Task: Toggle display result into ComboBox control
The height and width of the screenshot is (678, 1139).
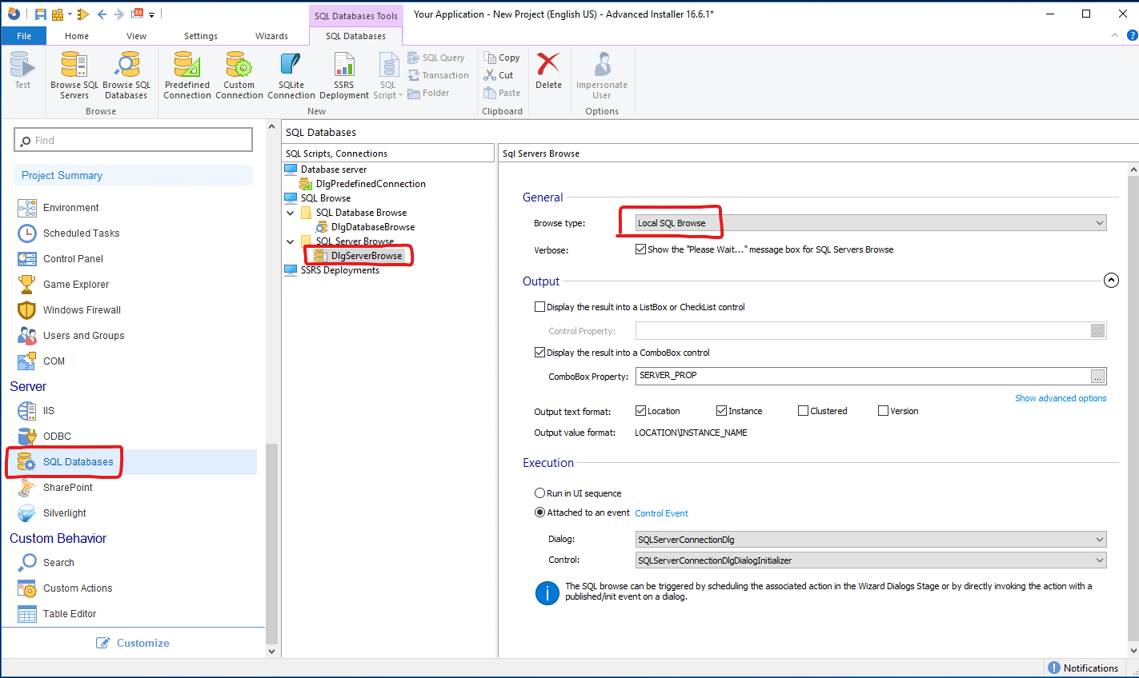Action: click(539, 353)
